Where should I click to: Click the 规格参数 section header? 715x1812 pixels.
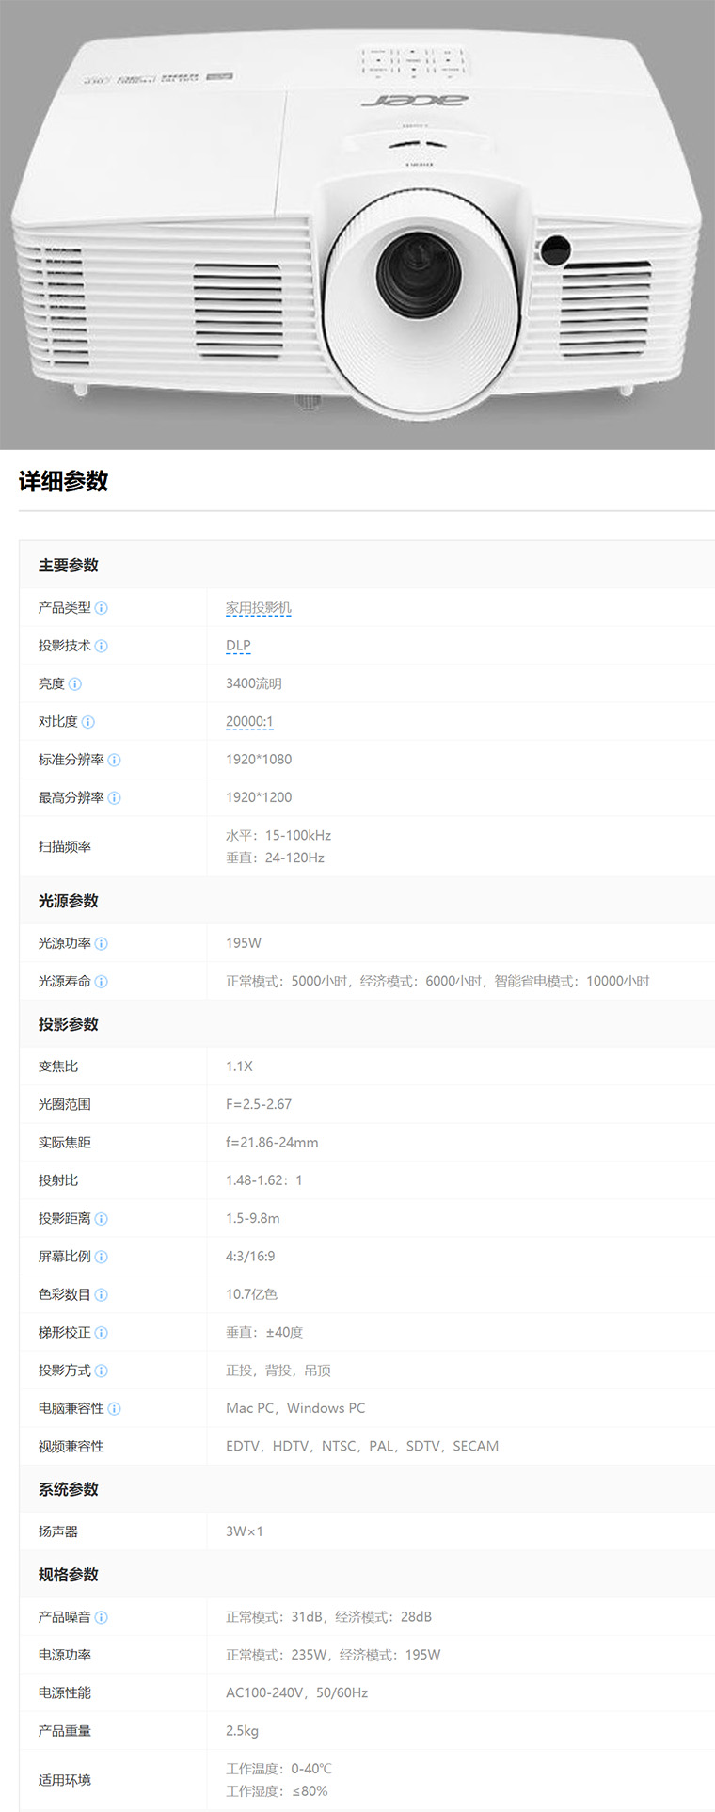[69, 1575]
